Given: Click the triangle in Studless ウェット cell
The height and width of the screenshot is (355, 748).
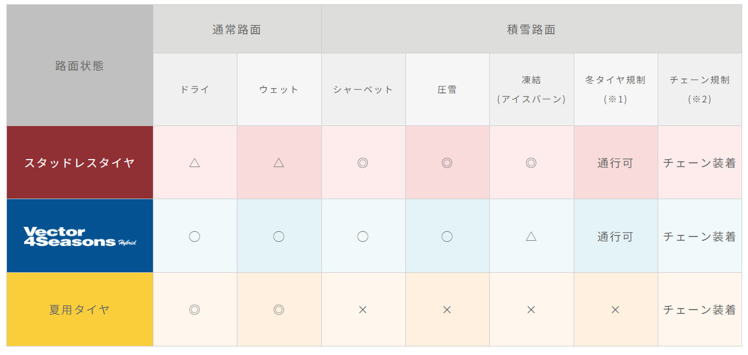Looking at the screenshot, I should pyautogui.click(x=279, y=163).
